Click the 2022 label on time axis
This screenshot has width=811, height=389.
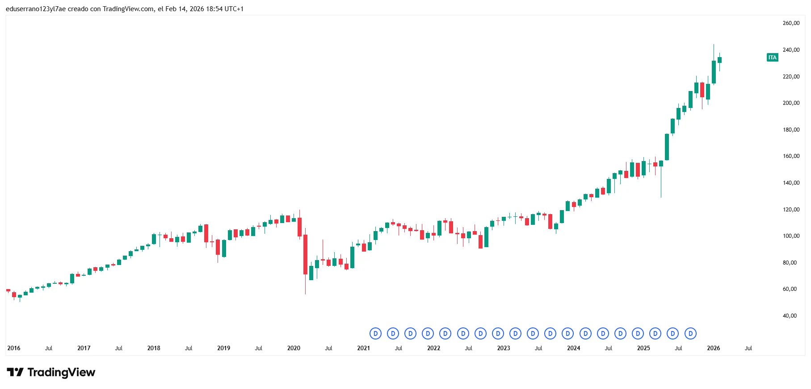(x=433, y=348)
